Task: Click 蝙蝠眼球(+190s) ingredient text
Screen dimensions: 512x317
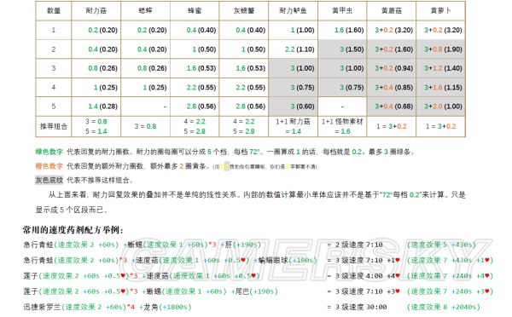Action: [288, 260]
